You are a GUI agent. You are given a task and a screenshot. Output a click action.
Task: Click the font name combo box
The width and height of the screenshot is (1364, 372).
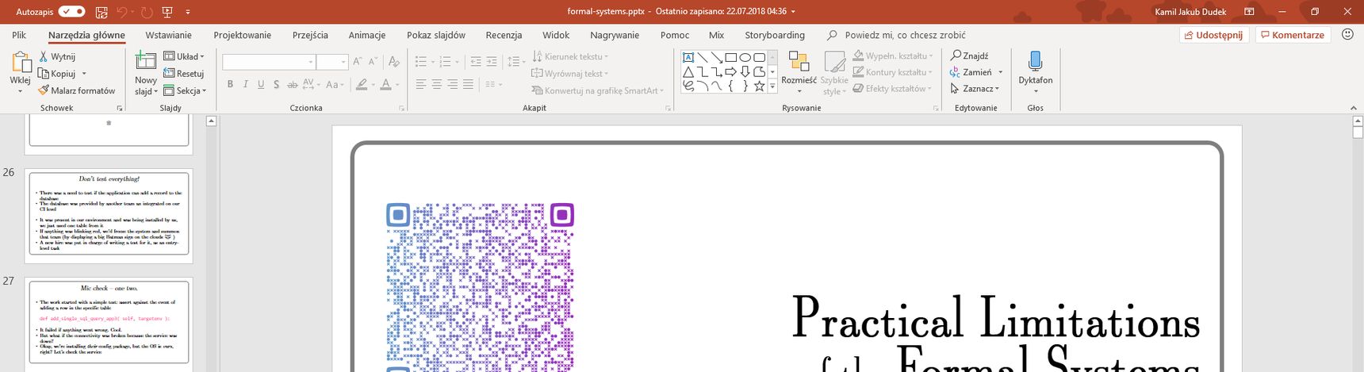268,62
